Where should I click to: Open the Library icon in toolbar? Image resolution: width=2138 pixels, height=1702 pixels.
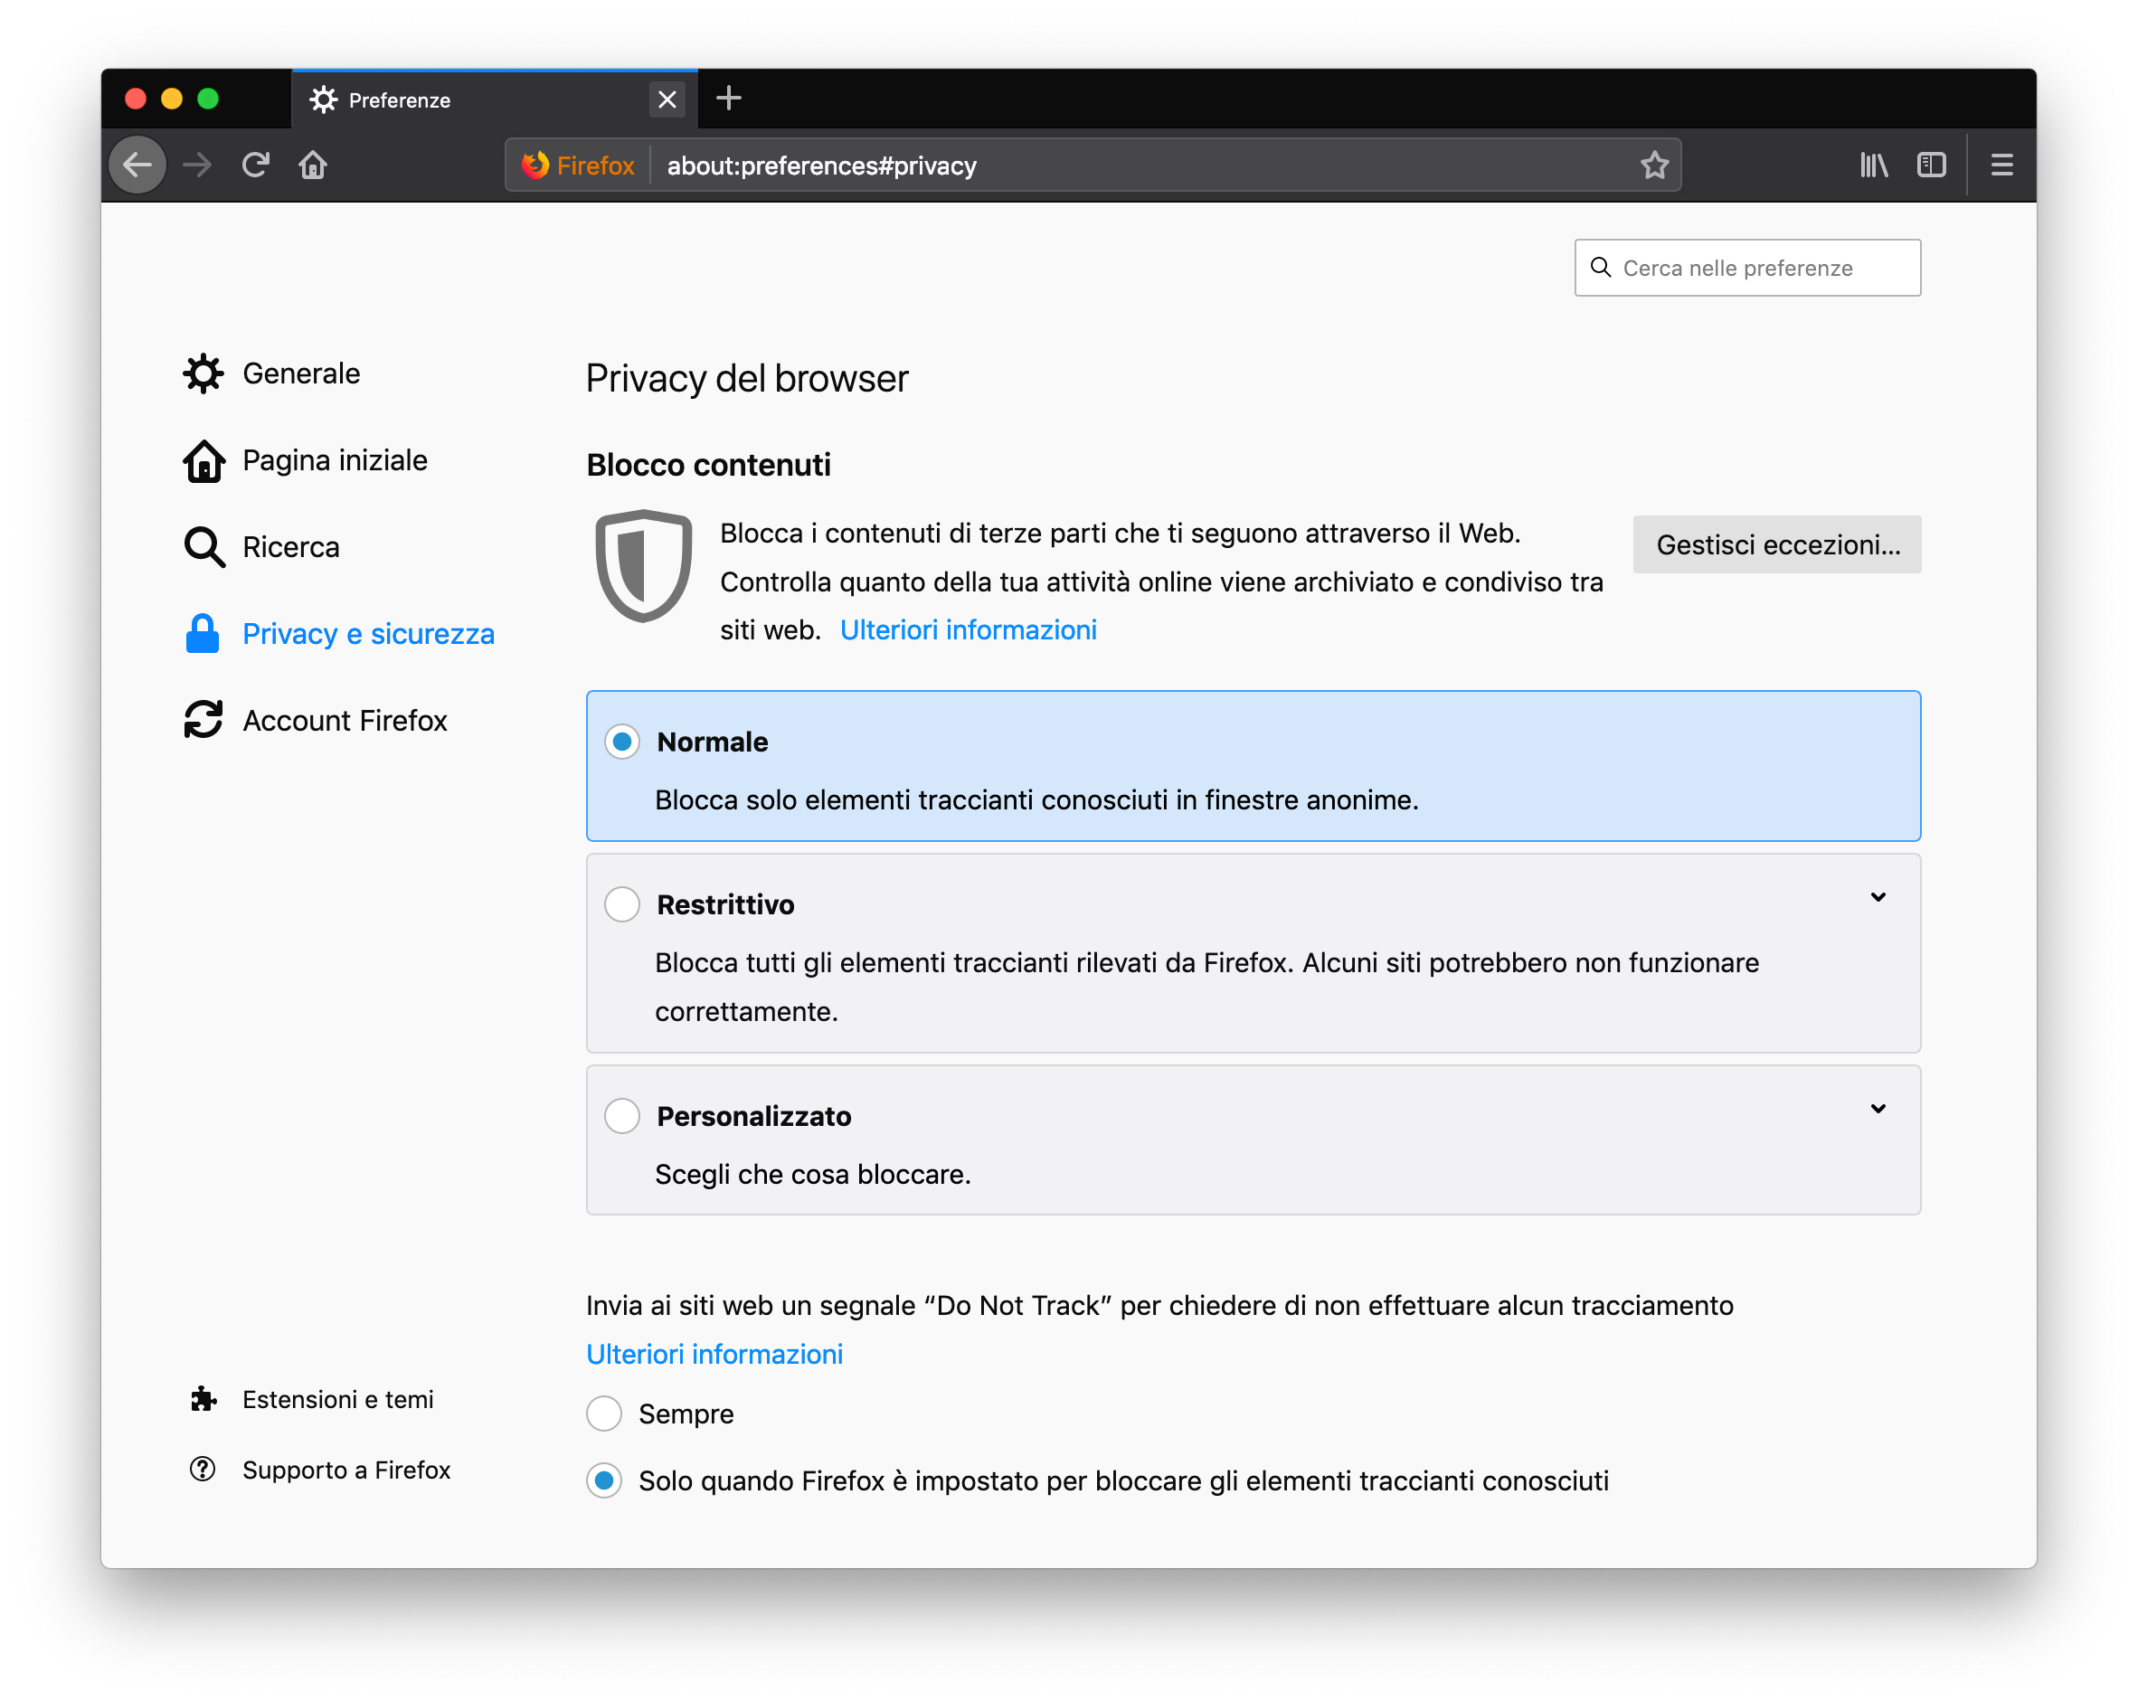click(1873, 165)
